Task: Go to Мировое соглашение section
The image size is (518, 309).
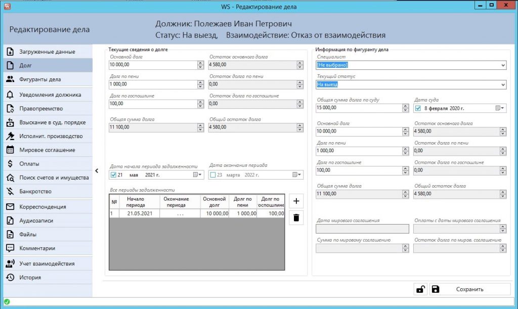Action: click(x=48, y=150)
